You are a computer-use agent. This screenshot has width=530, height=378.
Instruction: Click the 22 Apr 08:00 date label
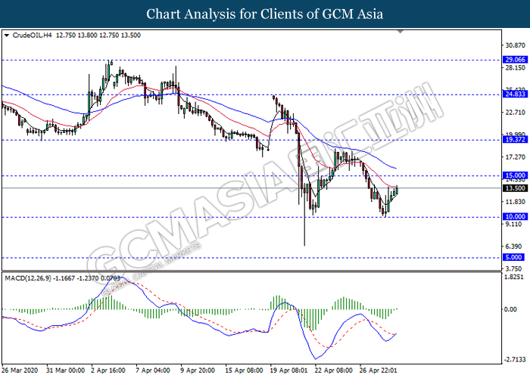click(333, 370)
